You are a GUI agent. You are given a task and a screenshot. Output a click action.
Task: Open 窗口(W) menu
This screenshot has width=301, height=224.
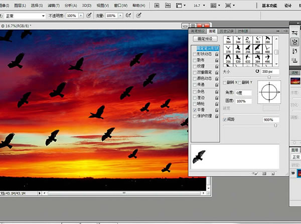(x=121, y=6)
